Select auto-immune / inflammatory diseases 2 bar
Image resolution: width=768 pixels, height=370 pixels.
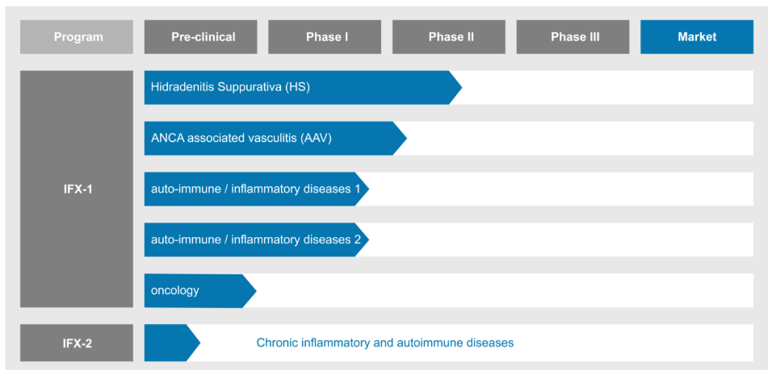(x=256, y=239)
